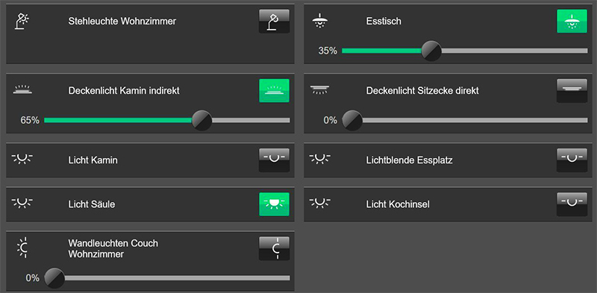Turn on Lichtblende Essplatz switch
The width and height of the screenshot is (597, 293).
[x=572, y=160]
